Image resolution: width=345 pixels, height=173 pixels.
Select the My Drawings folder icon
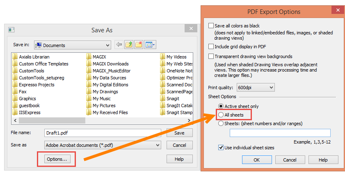(89, 92)
